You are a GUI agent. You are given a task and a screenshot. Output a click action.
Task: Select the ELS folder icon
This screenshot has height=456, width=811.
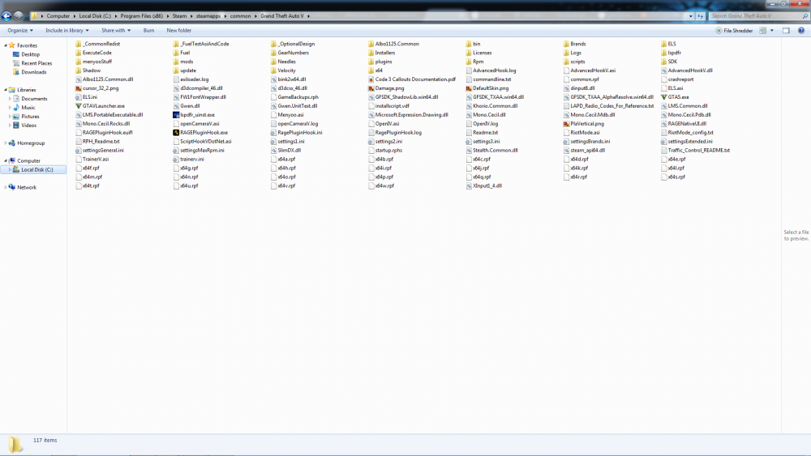[x=664, y=44]
